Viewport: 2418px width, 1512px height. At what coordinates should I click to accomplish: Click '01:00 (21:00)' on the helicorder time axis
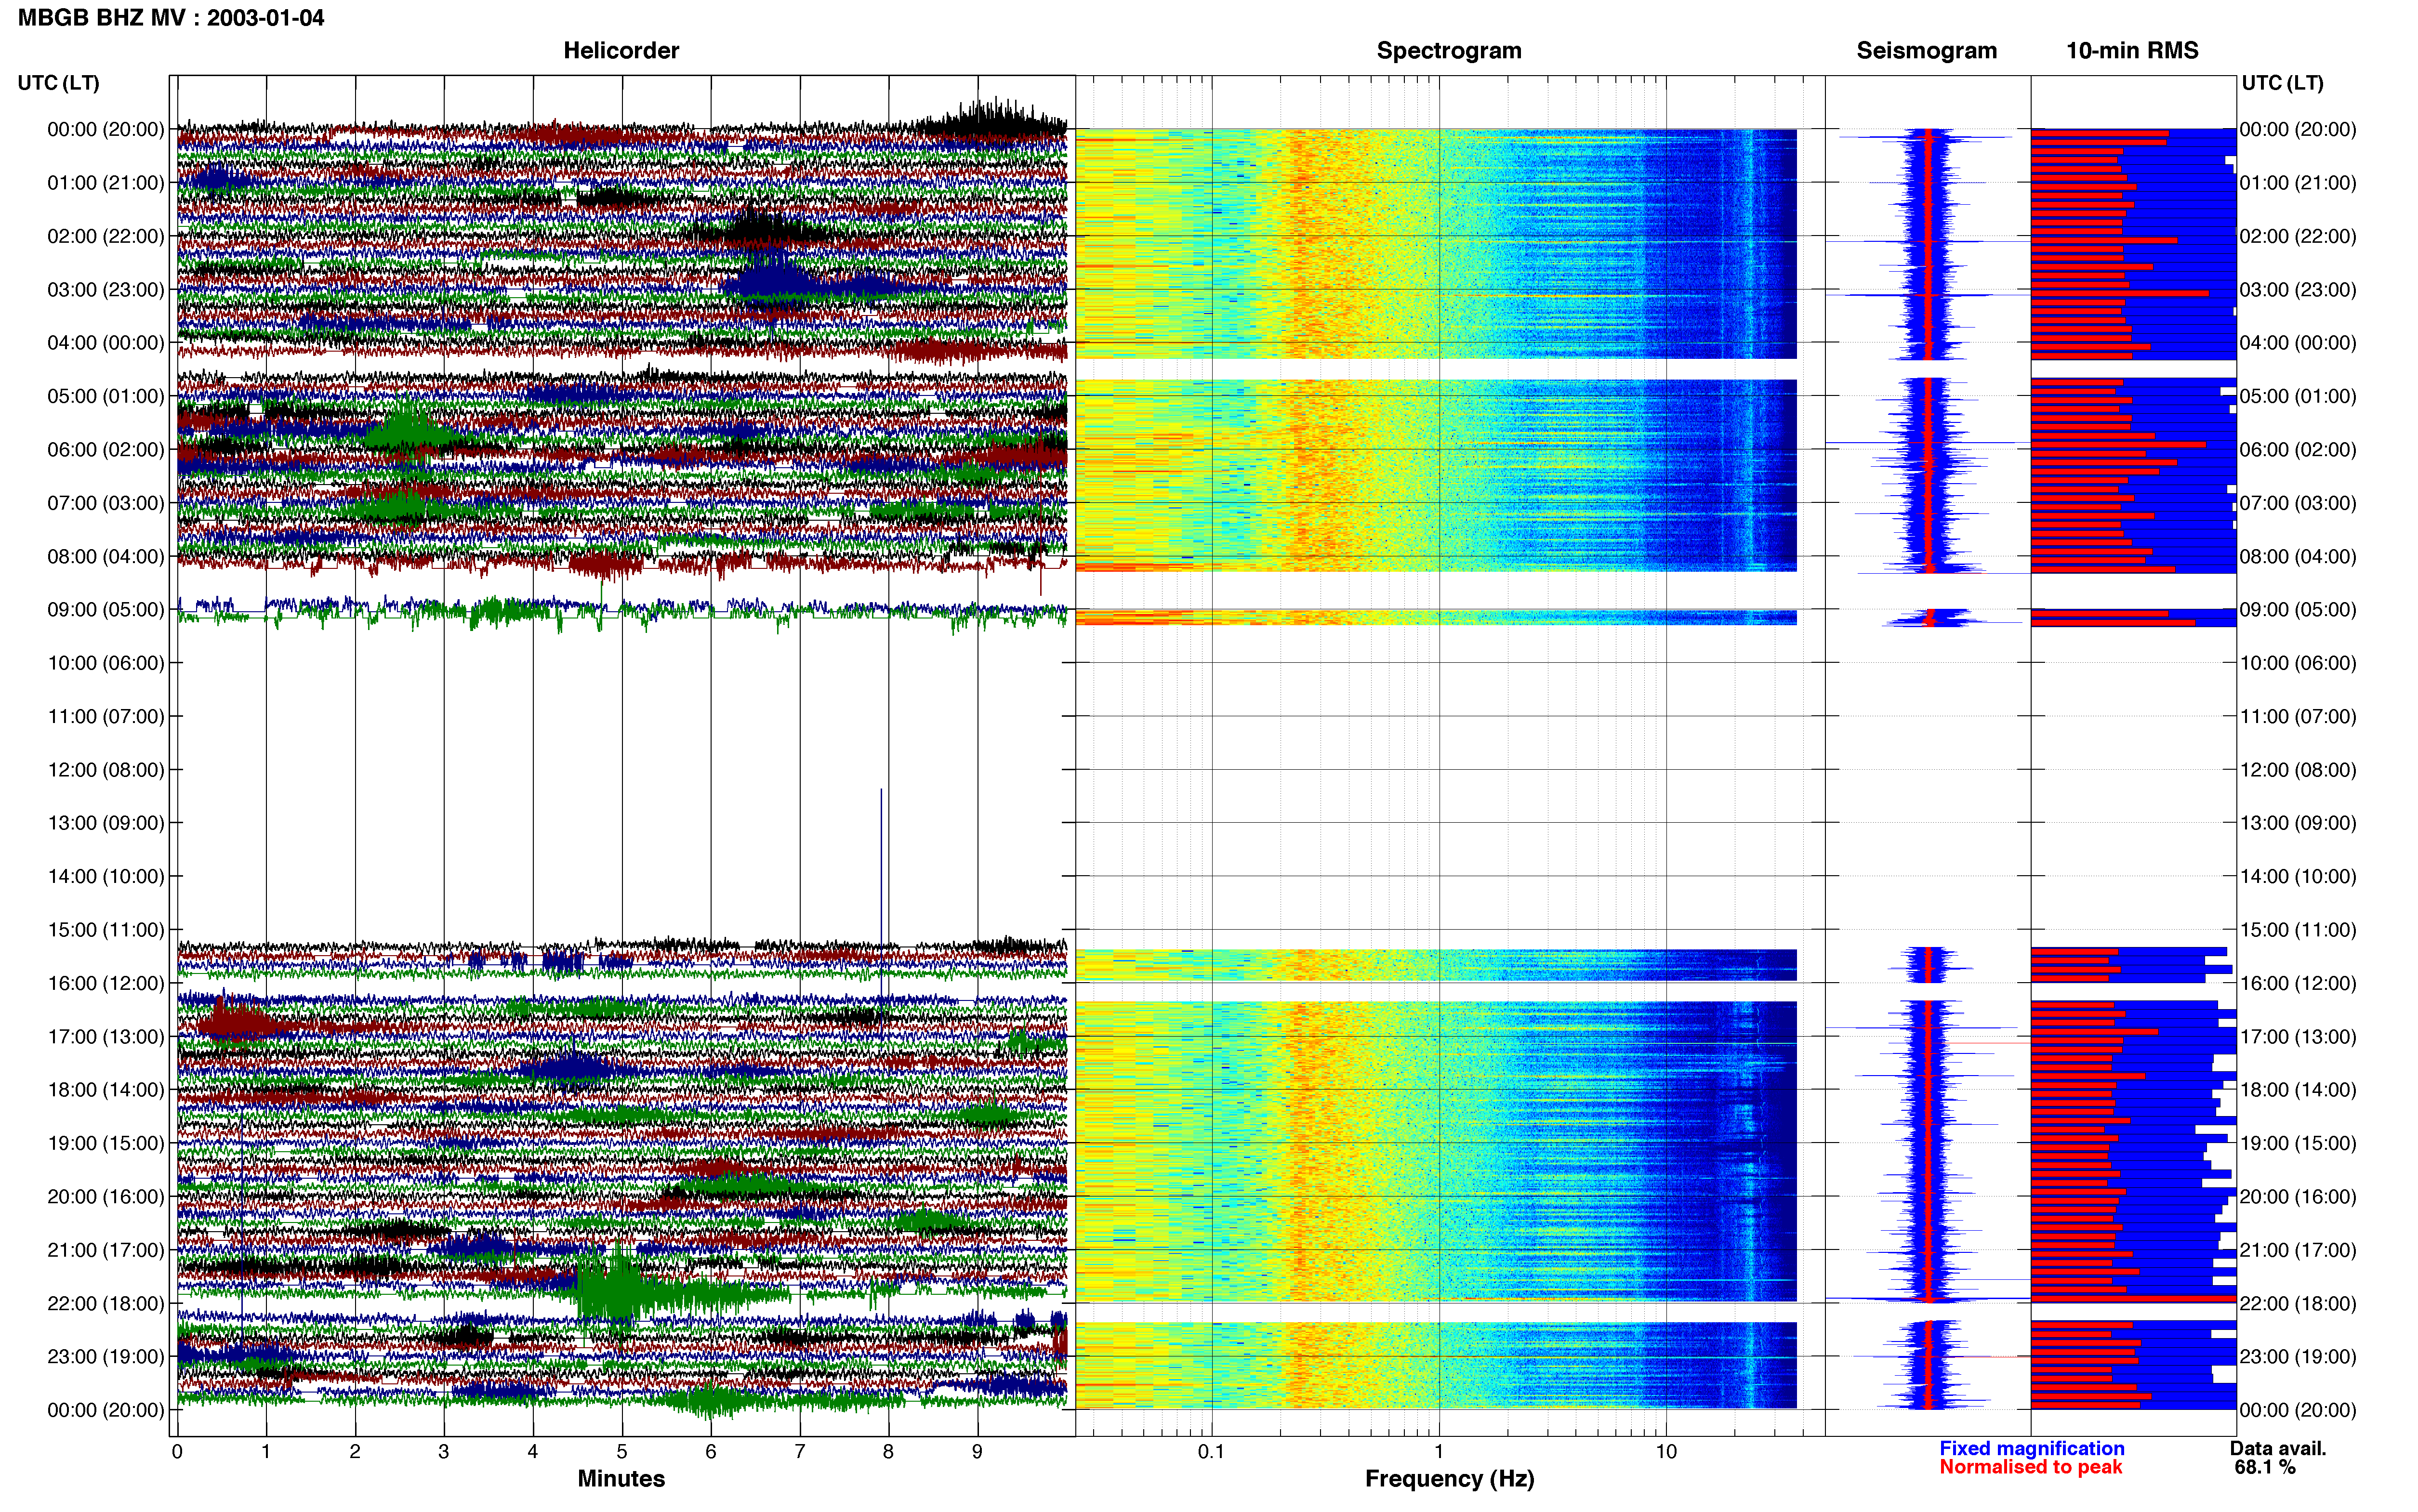106,183
